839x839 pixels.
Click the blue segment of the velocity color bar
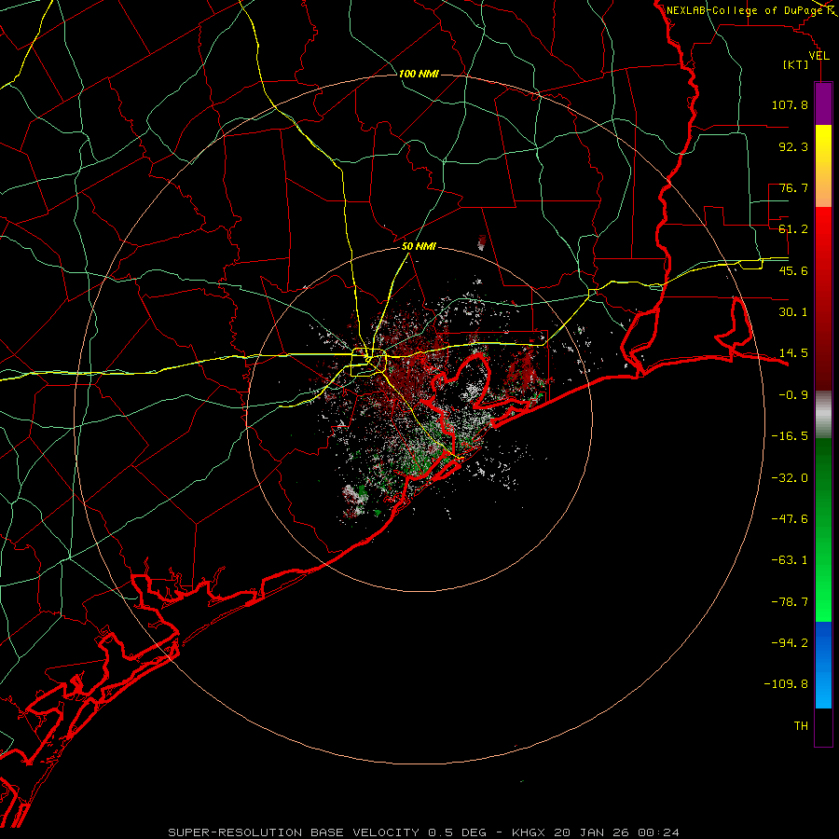coord(823,665)
